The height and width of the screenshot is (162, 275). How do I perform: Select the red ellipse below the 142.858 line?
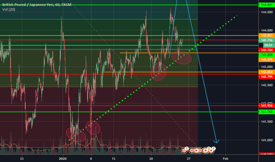tap(158, 72)
